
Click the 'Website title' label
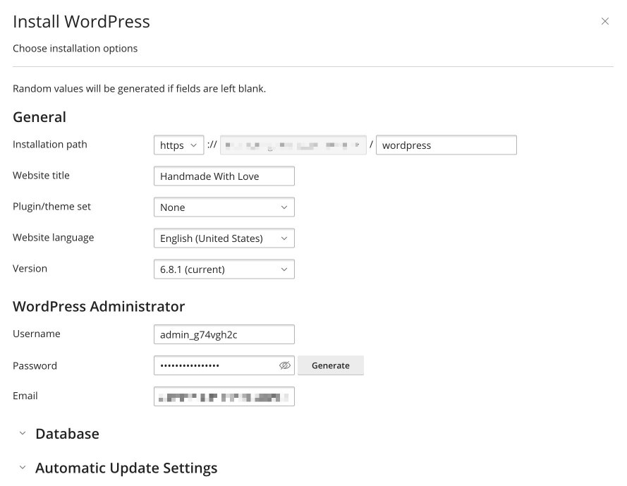click(41, 175)
